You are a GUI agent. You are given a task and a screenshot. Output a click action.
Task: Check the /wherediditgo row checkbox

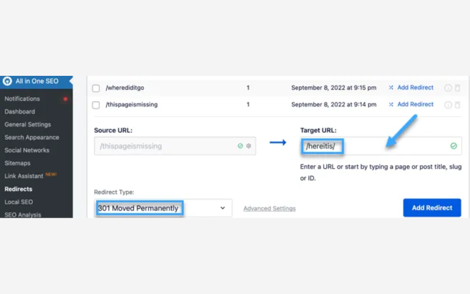pyautogui.click(x=96, y=88)
